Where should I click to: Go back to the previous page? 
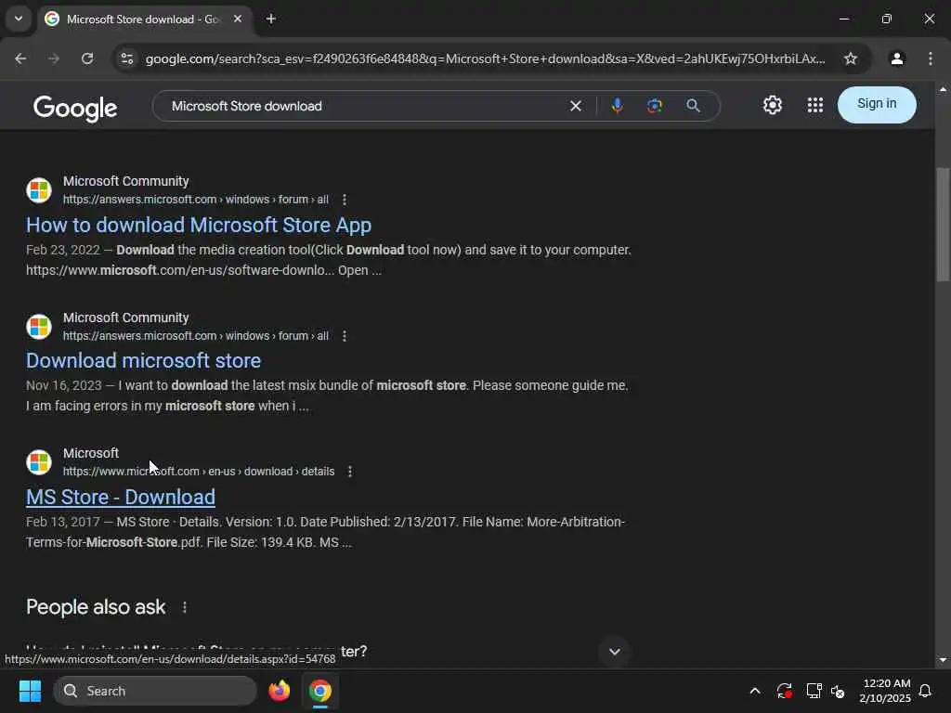(20, 58)
